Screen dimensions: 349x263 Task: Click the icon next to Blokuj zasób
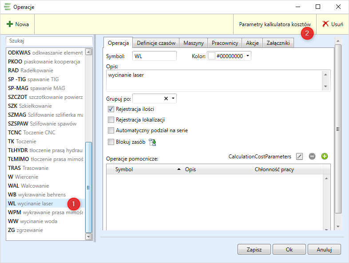pyautogui.click(x=152, y=142)
